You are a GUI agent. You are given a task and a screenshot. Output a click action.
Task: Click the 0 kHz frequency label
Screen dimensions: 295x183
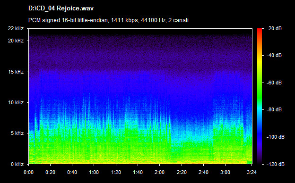(x=17, y=164)
